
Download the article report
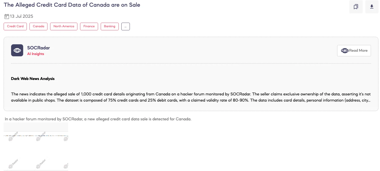(372, 6)
